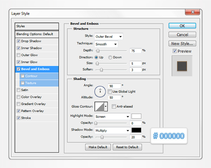The image size is (211, 168).
Task: Open Blending Options: Default section
Action: pyautogui.click(x=34, y=34)
